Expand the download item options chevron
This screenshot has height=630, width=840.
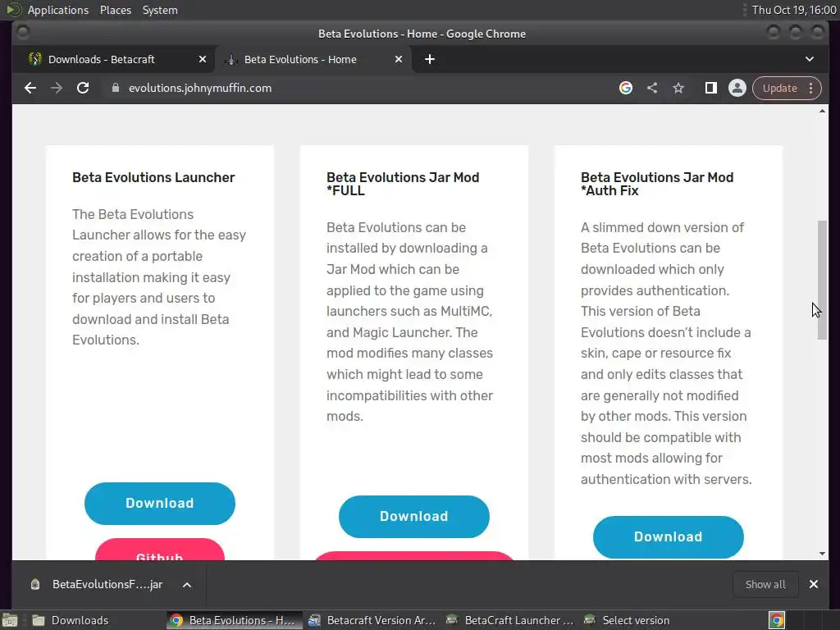click(187, 584)
